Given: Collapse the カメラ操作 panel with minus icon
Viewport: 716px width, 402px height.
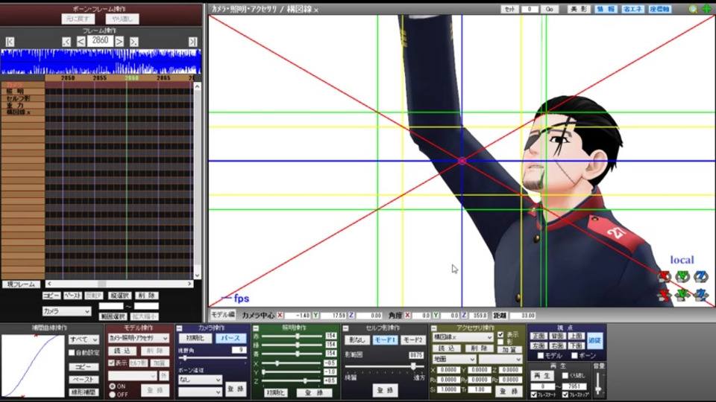Looking at the screenshot, I should pyautogui.click(x=180, y=328).
